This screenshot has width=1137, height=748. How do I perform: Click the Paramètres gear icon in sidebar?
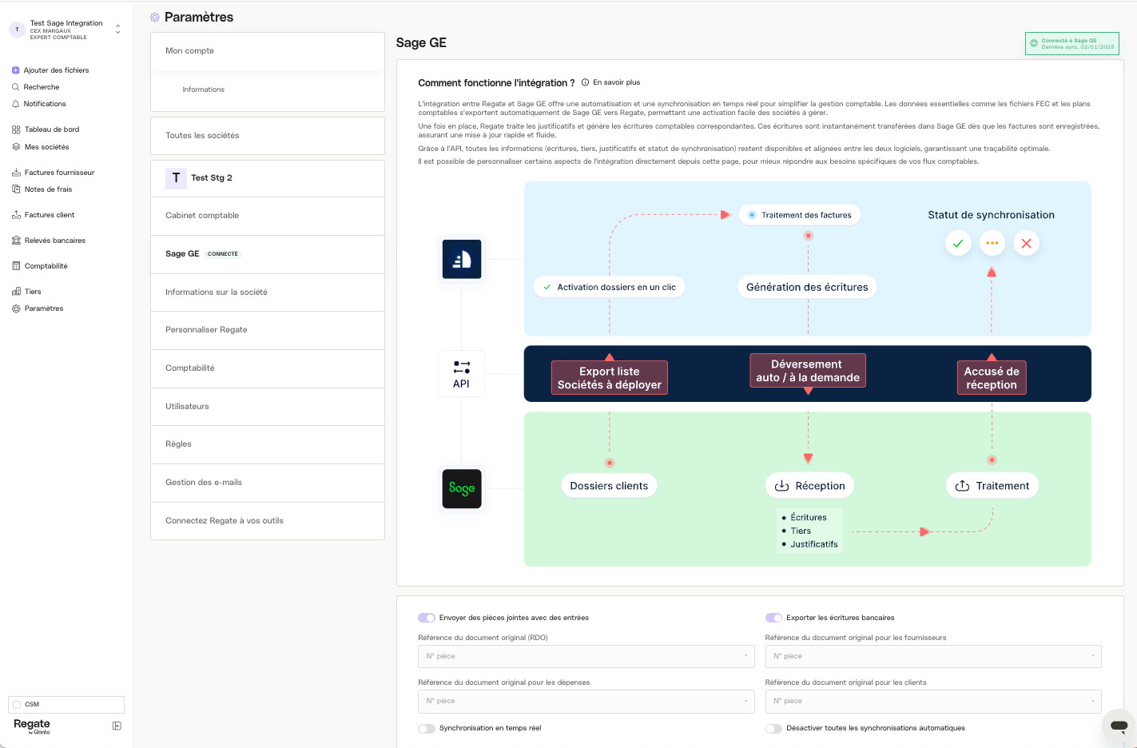pyautogui.click(x=16, y=308)
